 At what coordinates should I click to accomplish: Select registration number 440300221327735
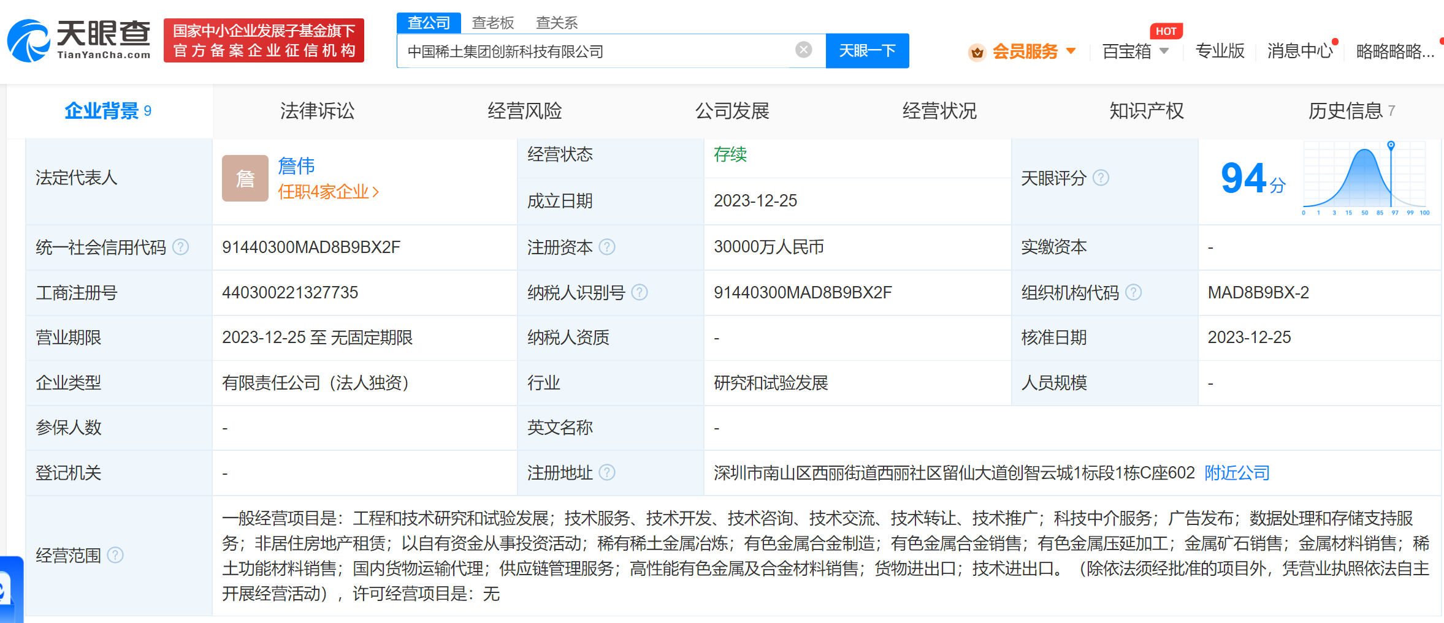point(290,293)
